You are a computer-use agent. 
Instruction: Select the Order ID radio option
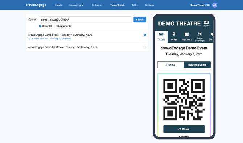tap(40, 26)
